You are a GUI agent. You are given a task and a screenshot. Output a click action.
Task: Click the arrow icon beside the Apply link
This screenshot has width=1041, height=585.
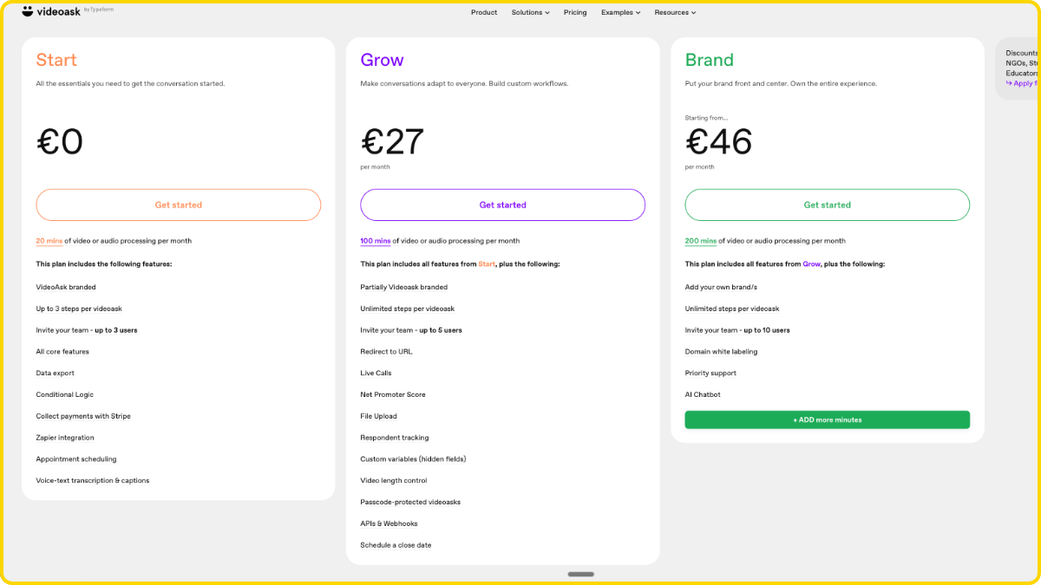coord(1011,82)
